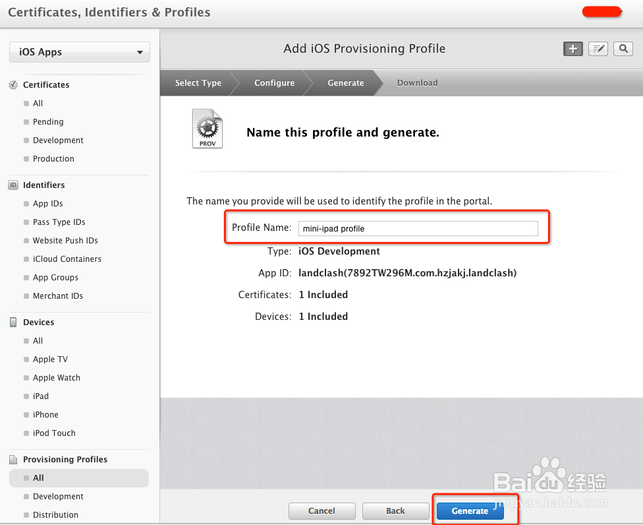Open Production certificates
The height and width of the screenshot is (525, 643).
pos(53,159)
